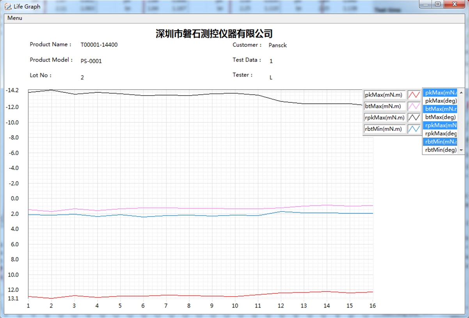The image size is (469, 318).
Task: Click the red pkMax line style icon
Action: coord(414,95)
